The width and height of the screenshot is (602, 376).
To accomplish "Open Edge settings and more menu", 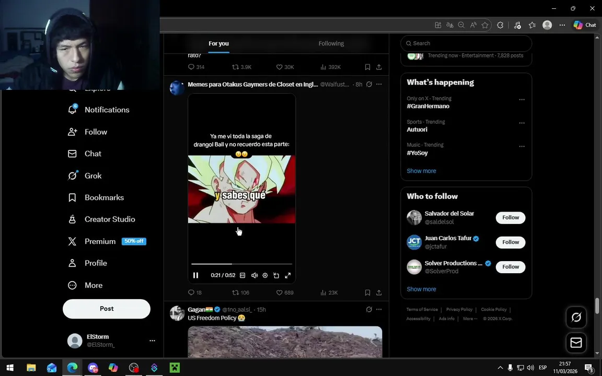I will click(x=562, y=25).
